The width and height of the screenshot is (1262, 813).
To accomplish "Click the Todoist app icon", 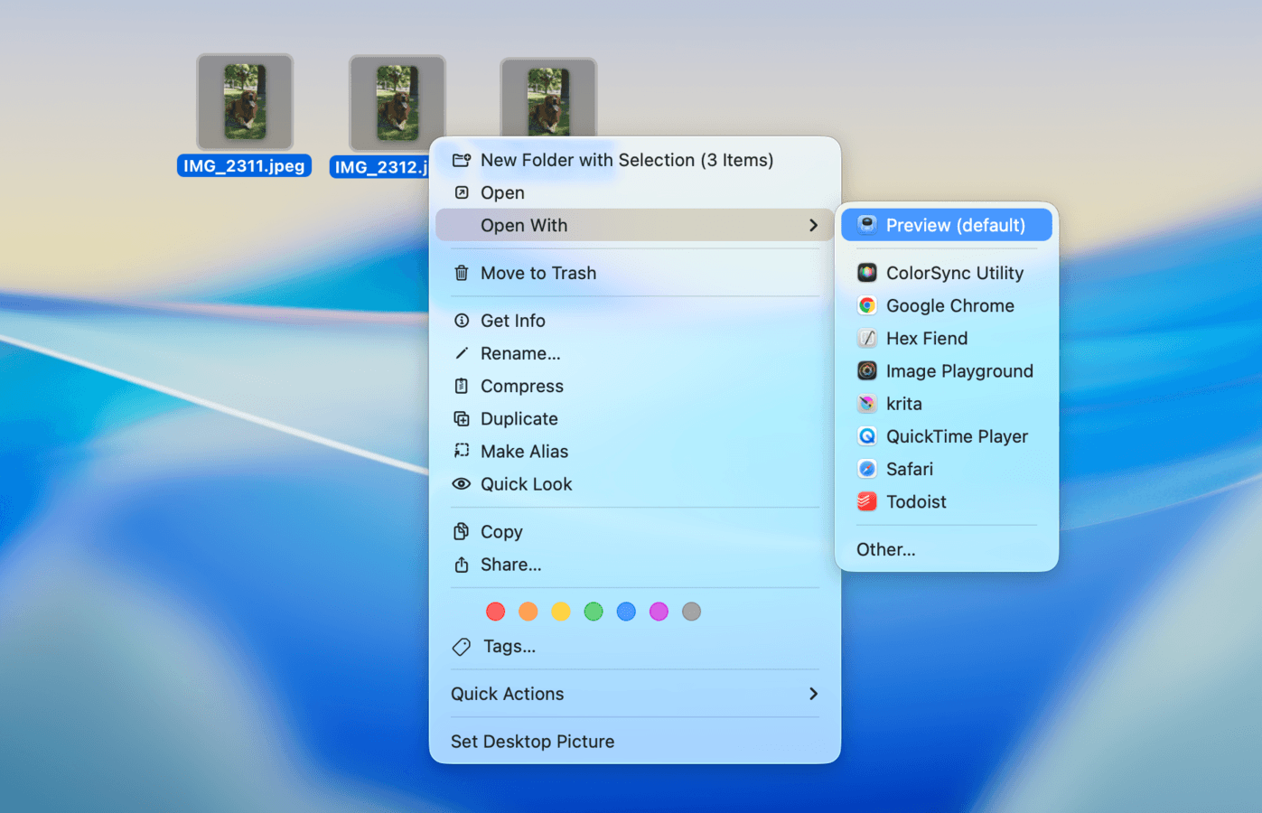I will (x=867, y=501).
